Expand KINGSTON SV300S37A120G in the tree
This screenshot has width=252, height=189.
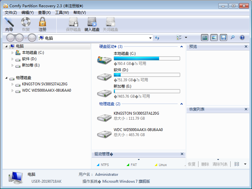coord(12,84)
